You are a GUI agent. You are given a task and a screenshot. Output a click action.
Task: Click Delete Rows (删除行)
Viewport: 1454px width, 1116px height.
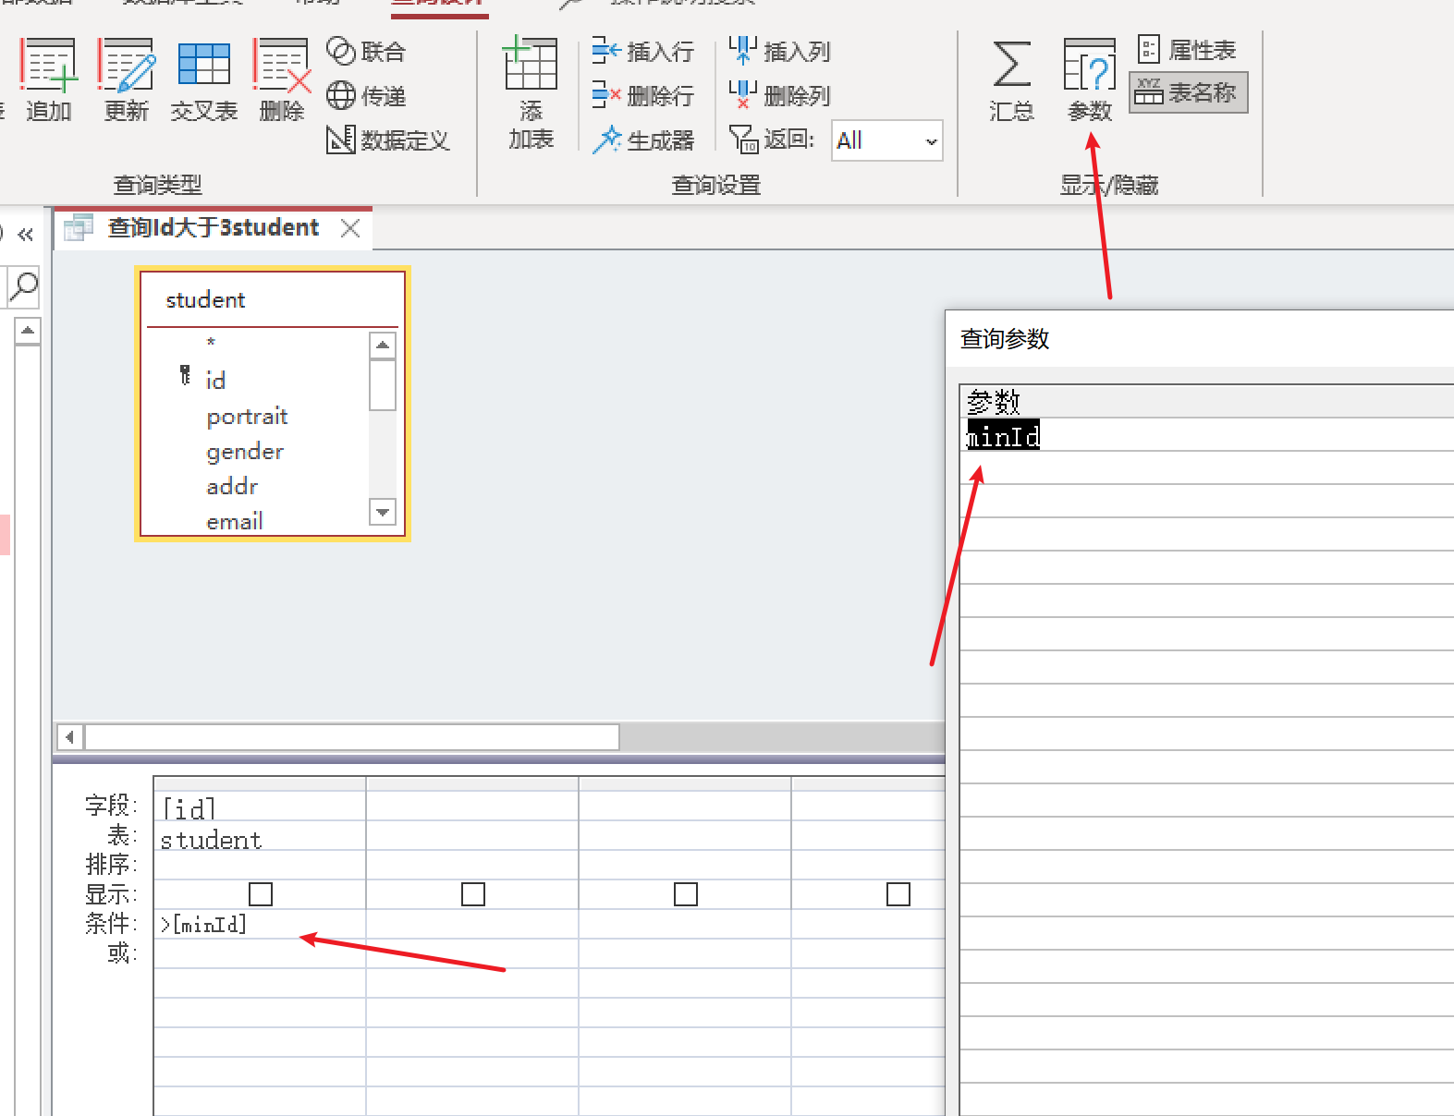pyautogui.click(x=642, y=95)
